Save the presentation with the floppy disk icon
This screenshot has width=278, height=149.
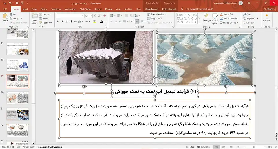[5, 3]
